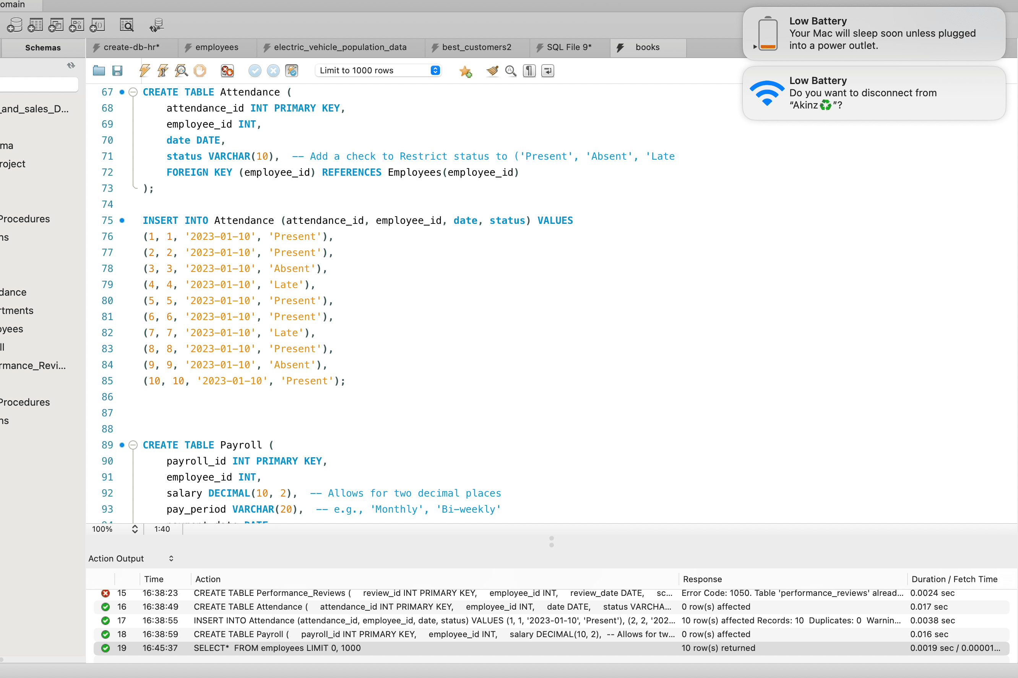Execute the SQL script with the lightning icon
The height and width of the screenshot is (678, 1018).
click(x=145, y=71)
